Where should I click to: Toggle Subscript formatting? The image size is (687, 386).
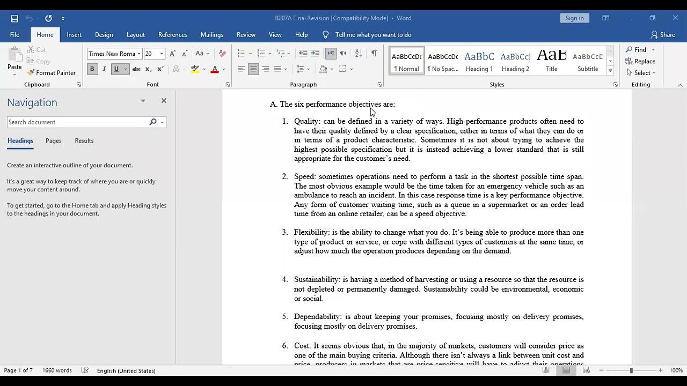pos(148,69)
